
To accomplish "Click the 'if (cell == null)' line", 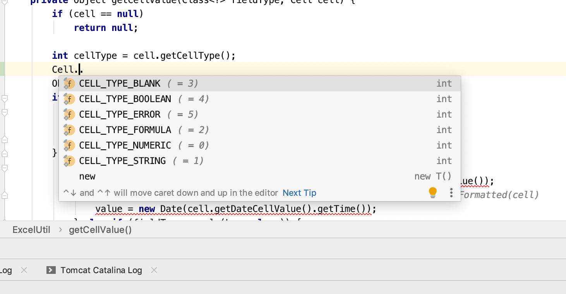I will (98, 14).
